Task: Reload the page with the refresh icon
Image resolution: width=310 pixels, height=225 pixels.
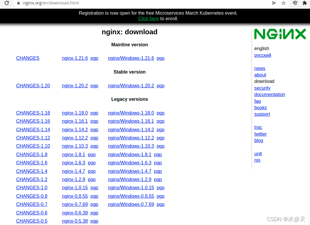Action: click(x=7, y=3)
